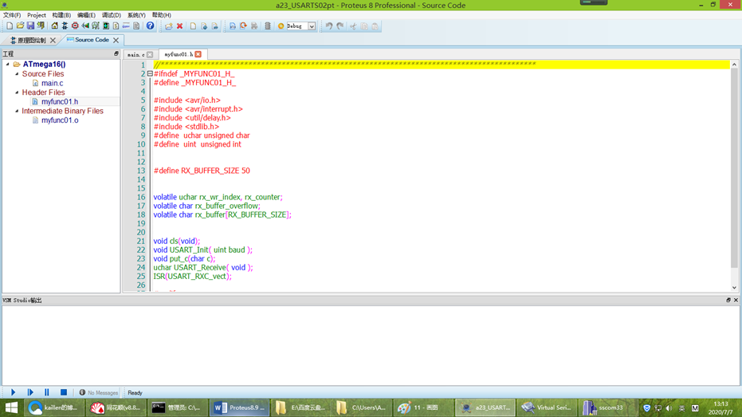
Task: Select myfunc01.o in the project tree
Action: (x=60, y=120)
